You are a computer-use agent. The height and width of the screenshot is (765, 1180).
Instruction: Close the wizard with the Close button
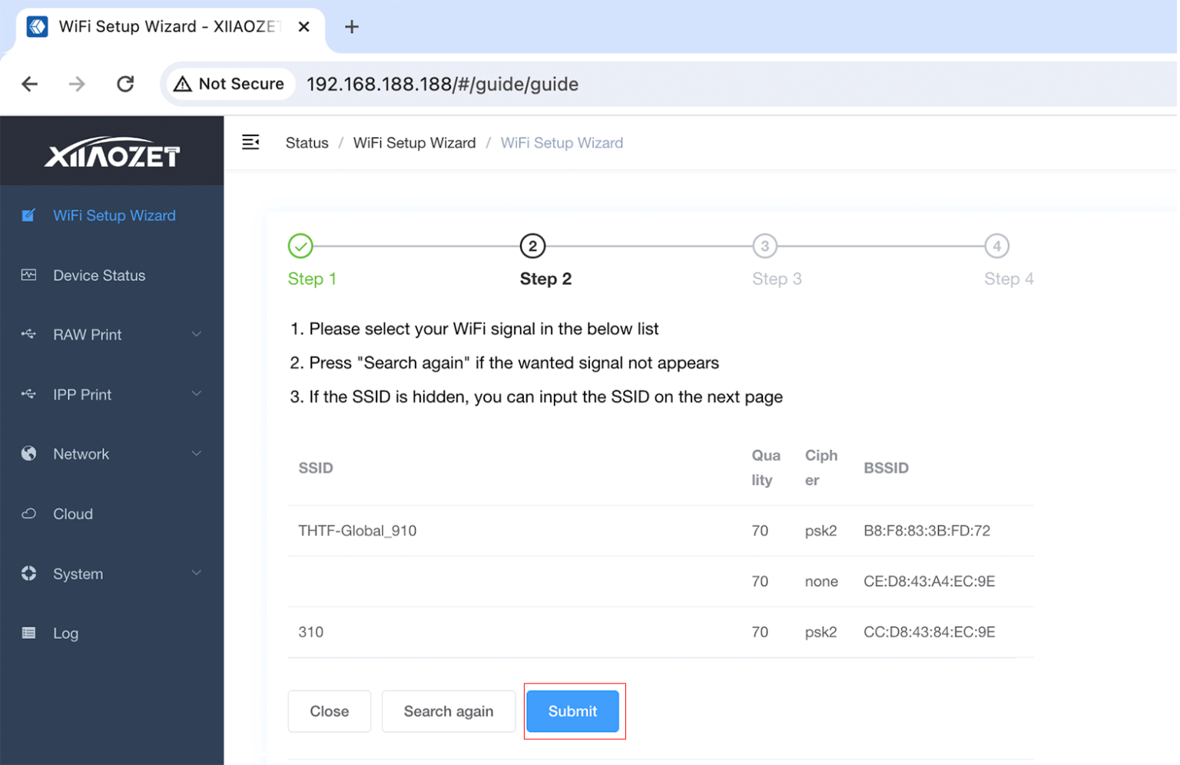click(x=329, y=711)
